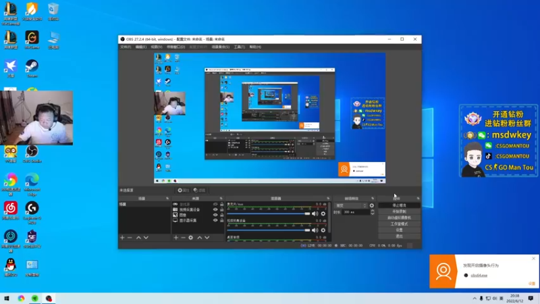Open the Recycle Bin on the desktop
The height and width of the screenshot is (304, 540).
(x=53, y=11)
